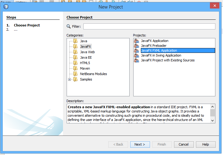Viewport: 223px width, 155px height.
Task: Choose JavaFX FXML Application project type
Action: tap(178, 50)
